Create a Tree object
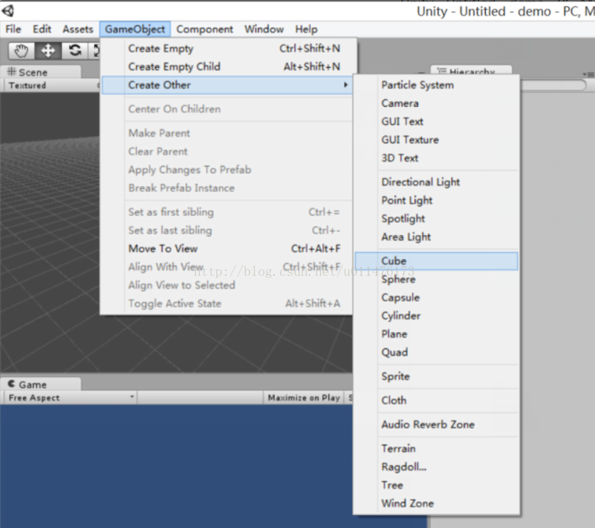This screenshot has height=528, width=595. tap(436, 485)
